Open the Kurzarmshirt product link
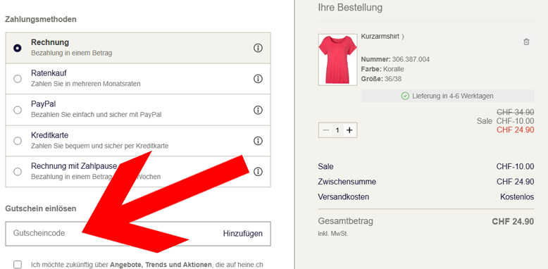548x269 pixels. point(382,37)
